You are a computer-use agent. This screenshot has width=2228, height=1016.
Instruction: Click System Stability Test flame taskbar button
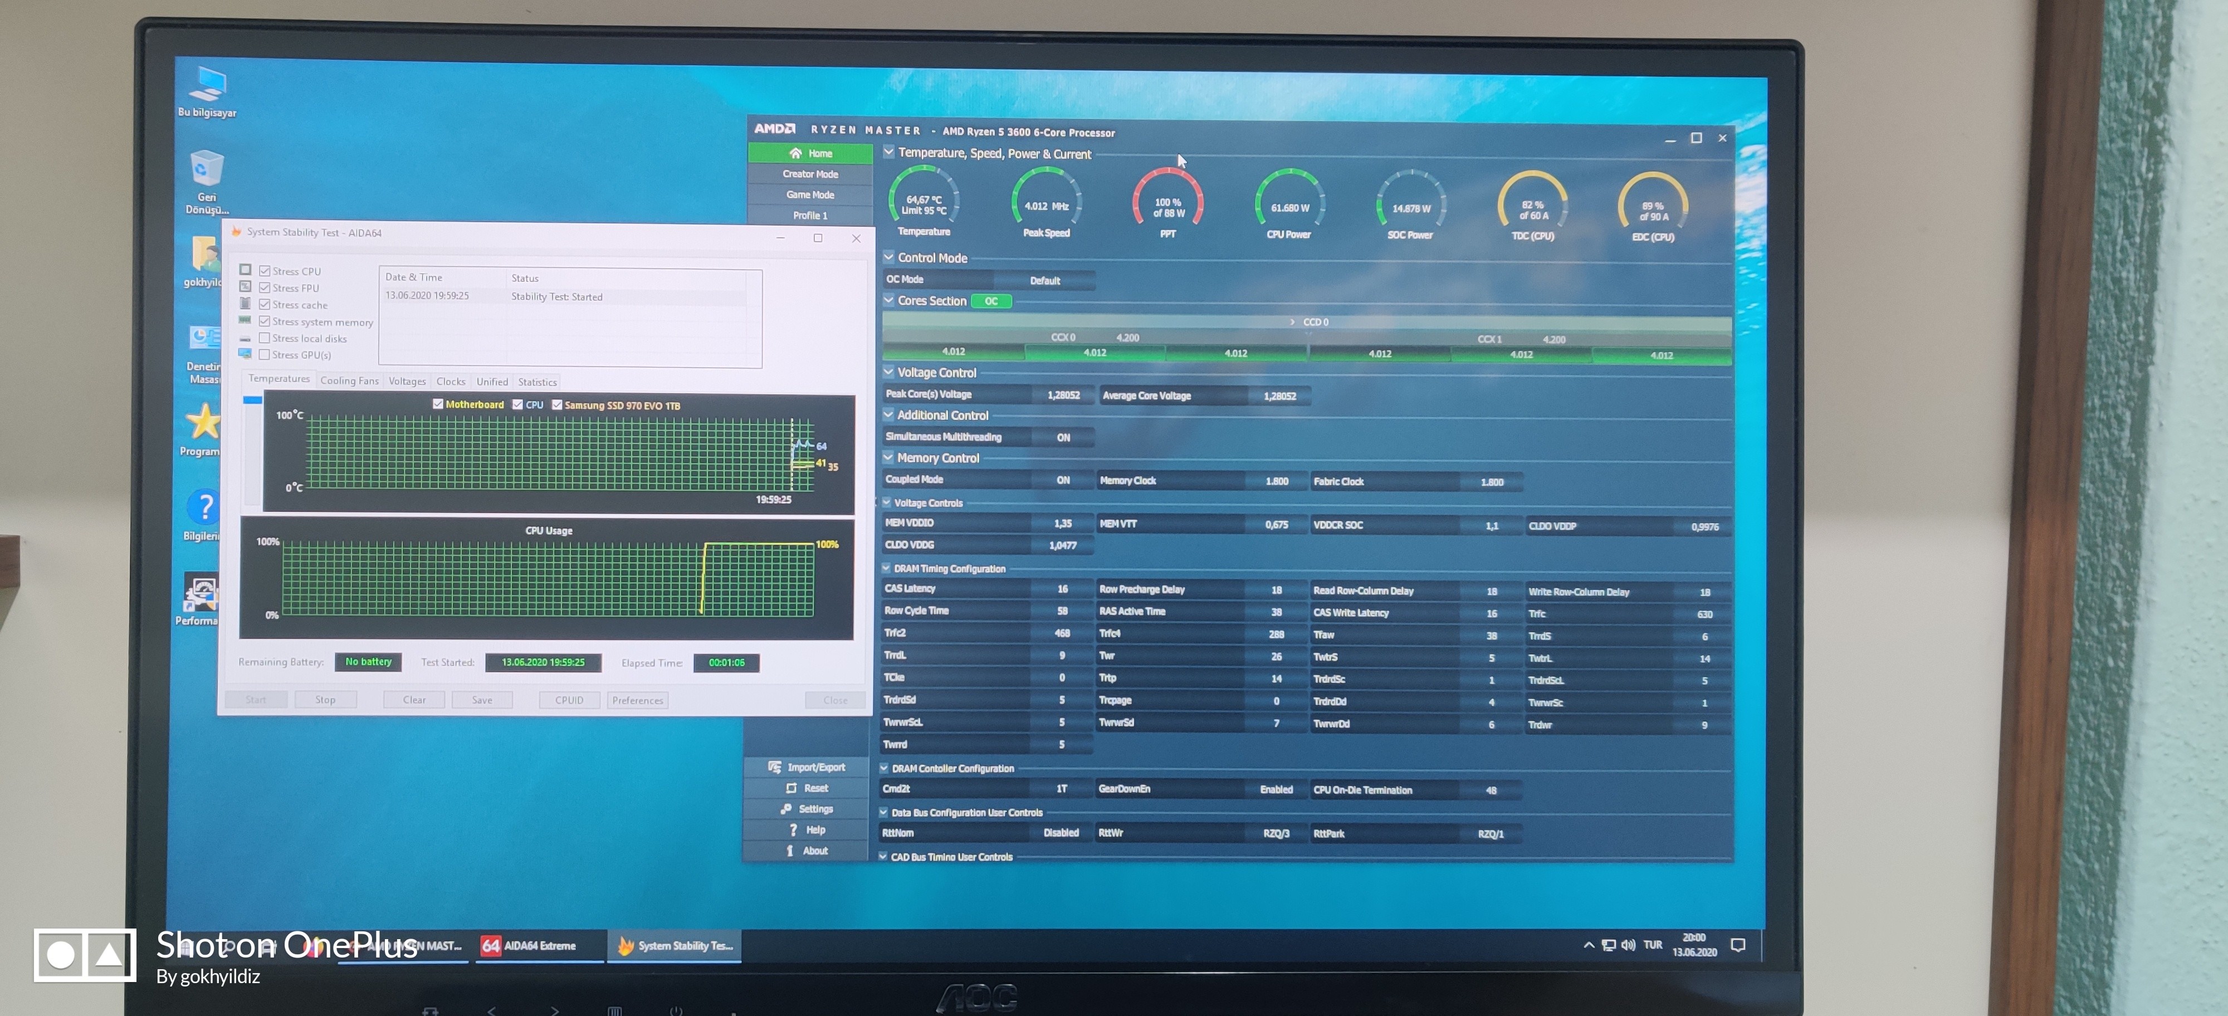675,946
